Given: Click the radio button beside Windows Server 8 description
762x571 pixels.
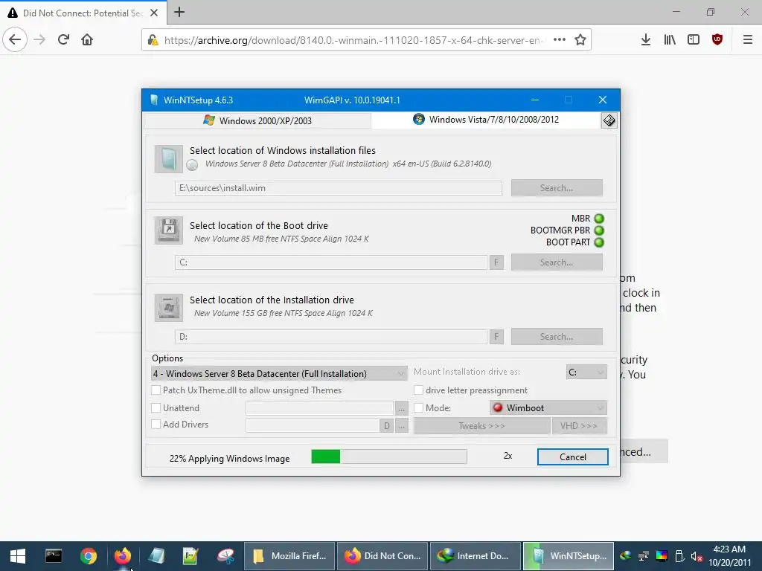Looking at the screenshot, I should (x=193, y=165).
